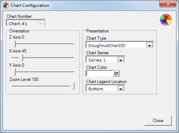This screenshot has height=133, width=179.
Task: Click the color wheel icon in title bar
Action: pyautogui.click(x=6, y=5)
